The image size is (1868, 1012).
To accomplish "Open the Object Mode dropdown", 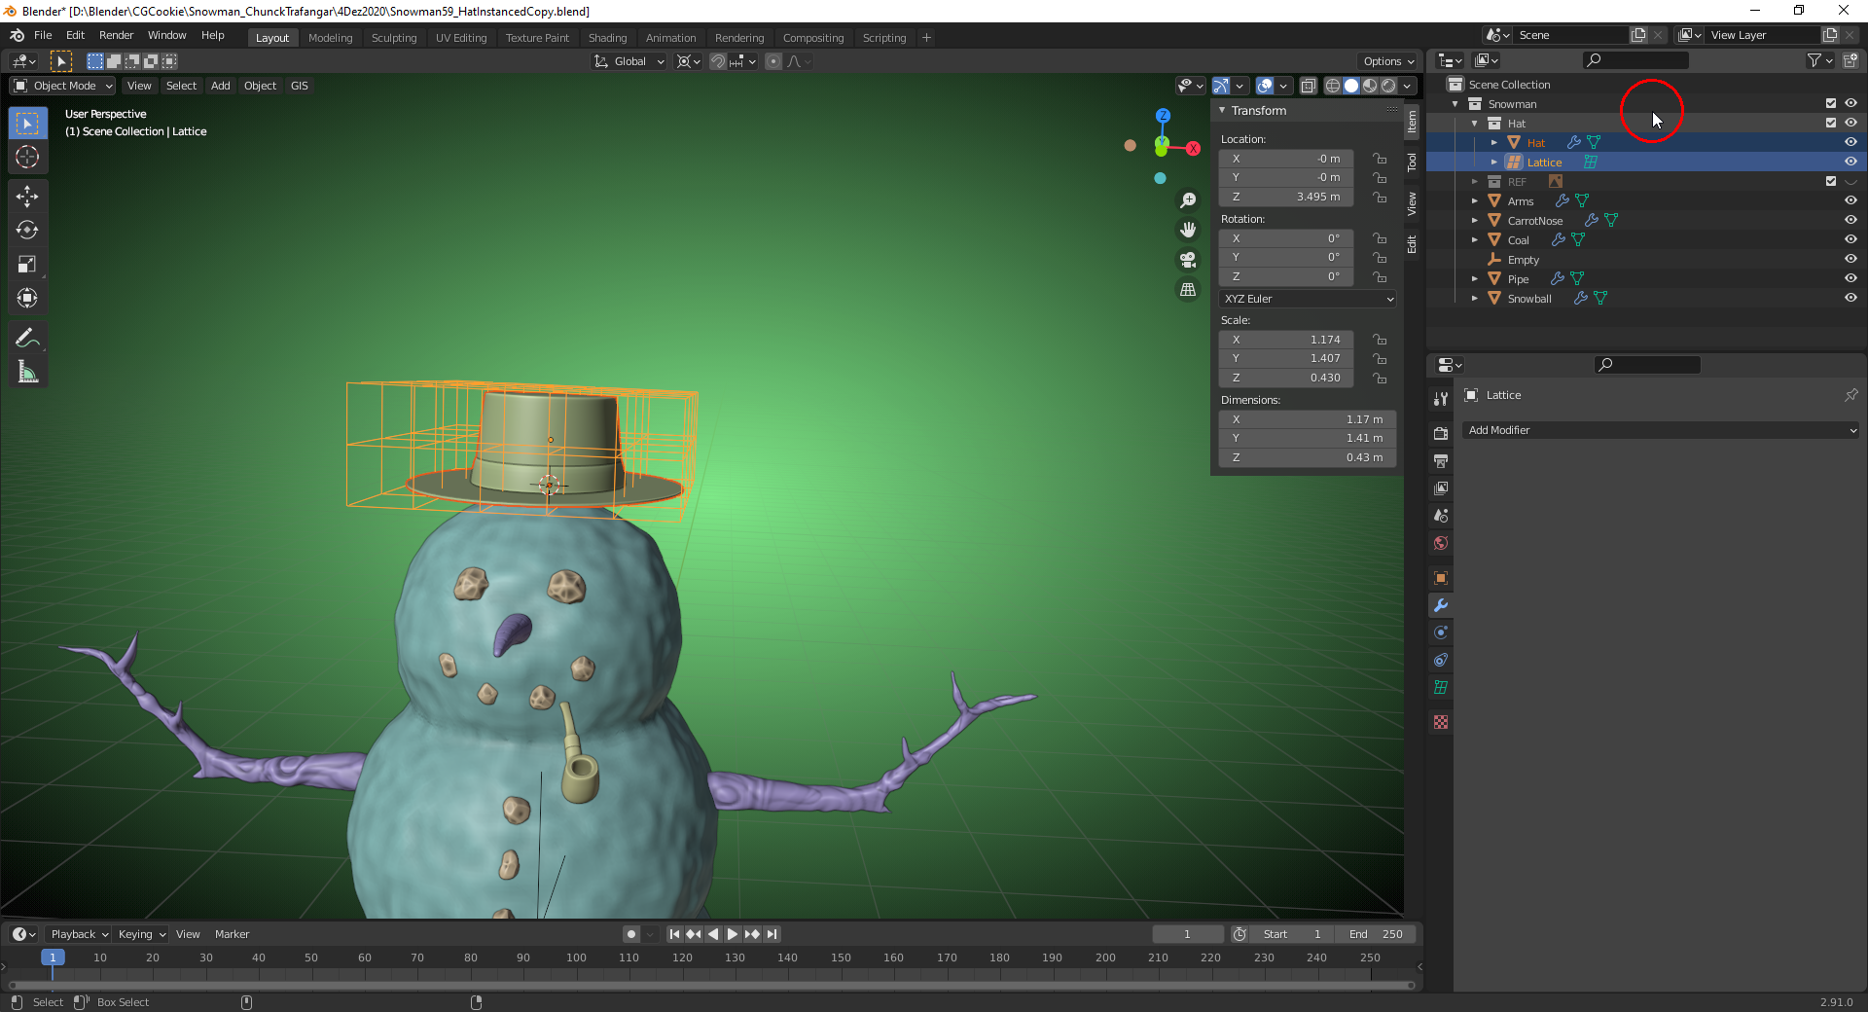I will click(63, 86).
